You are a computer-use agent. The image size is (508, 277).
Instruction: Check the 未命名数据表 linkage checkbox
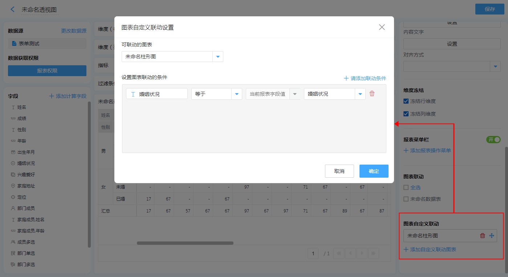click(x=406, y=199)
